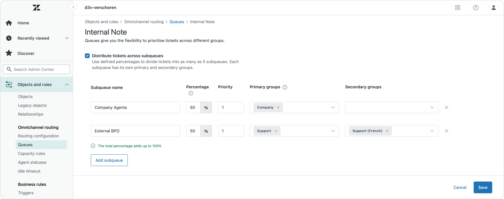This screenshot has height=199, width=504.
Task: Collapse the Objects and rules section
Action: pos(67,85)
